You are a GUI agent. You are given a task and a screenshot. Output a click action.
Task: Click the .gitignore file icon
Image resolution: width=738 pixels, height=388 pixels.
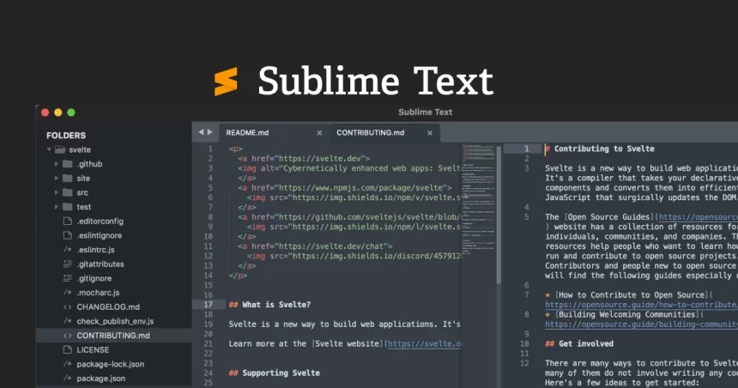tap(67, 278)
